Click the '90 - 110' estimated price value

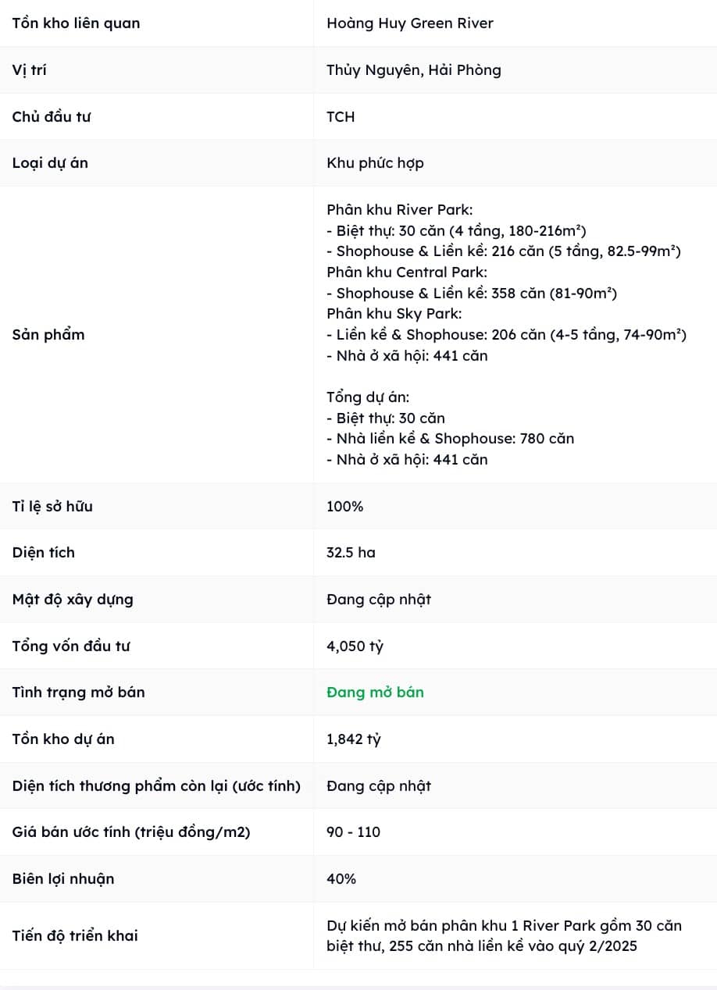click(353, 832)
